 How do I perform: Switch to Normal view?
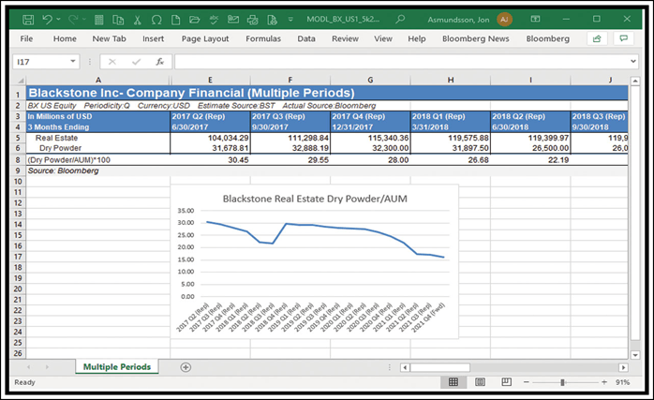(x=453, y=382)
